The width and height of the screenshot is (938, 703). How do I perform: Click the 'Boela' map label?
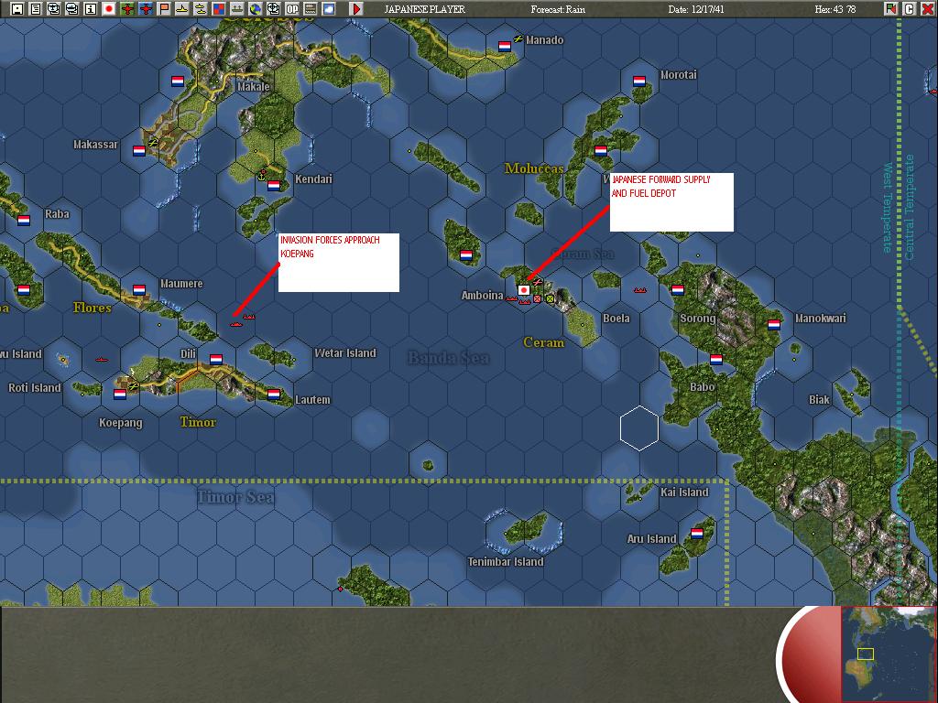[x=616, y=318]
